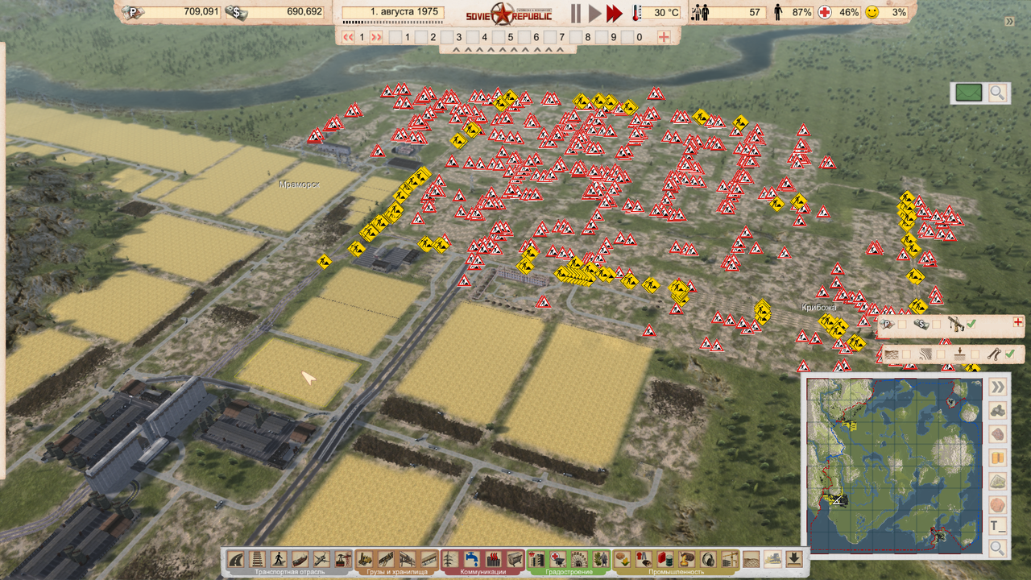Select the water tap supply icon
The width and height of the screenshot is (1031, 580).
coord(473,559)
